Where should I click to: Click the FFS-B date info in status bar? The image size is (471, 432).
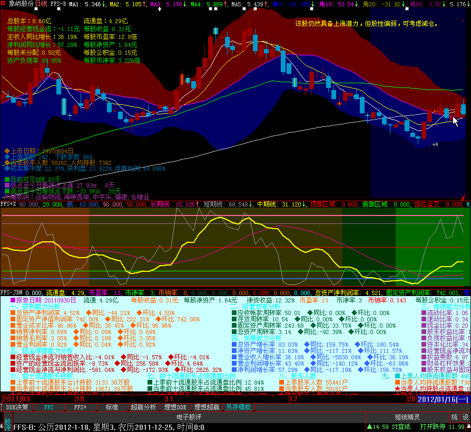(x=109, y=427)
